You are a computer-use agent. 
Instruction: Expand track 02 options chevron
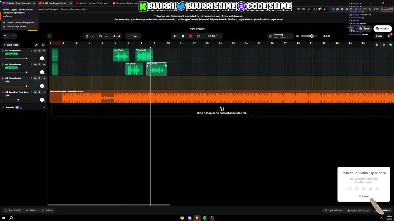tap(44, 64)
